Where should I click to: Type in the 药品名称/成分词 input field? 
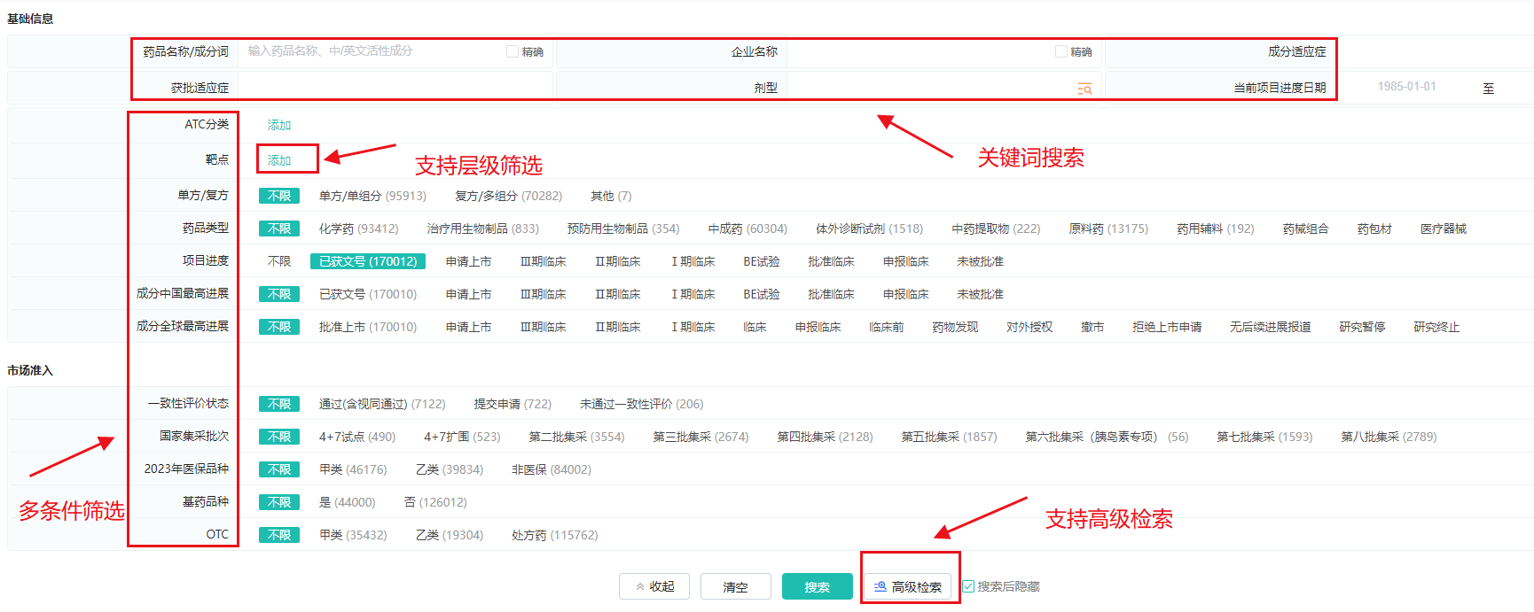(372, 51)
